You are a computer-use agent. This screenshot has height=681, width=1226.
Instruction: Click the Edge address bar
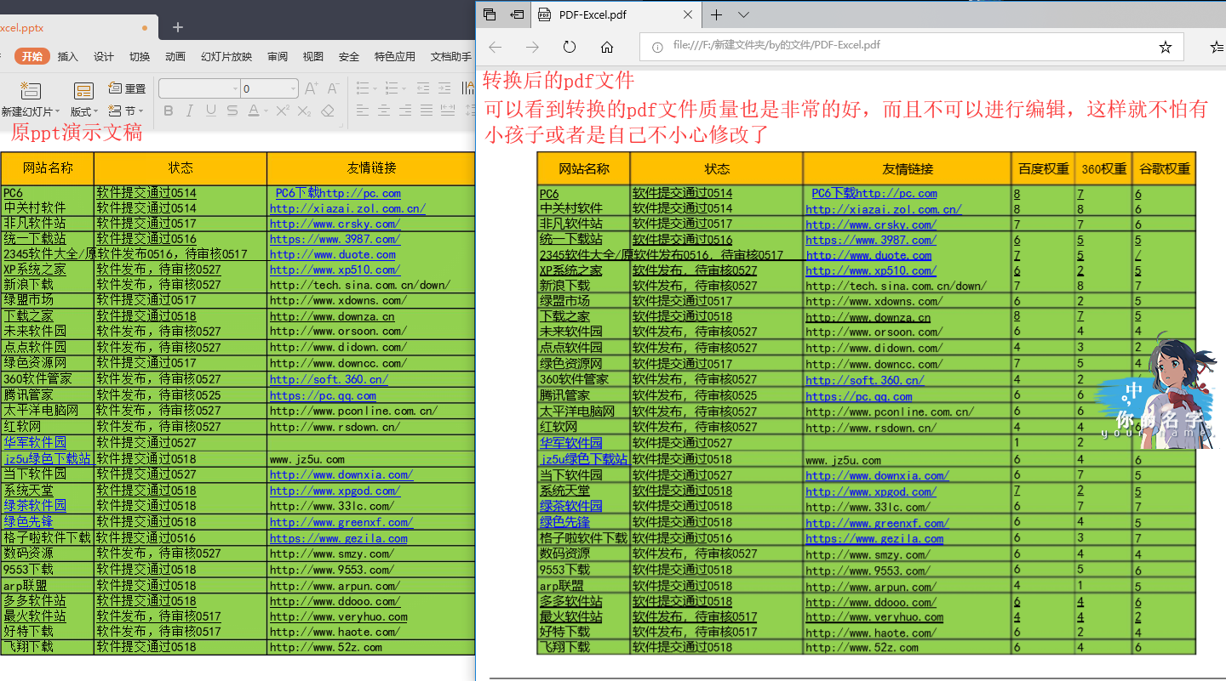click(911, 46)
